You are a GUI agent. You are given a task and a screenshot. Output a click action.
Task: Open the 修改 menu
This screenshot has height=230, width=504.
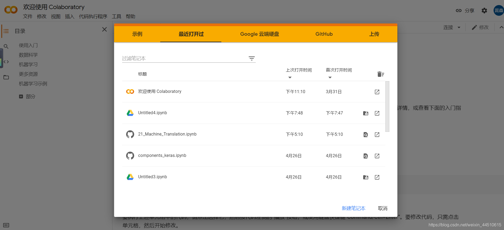(42, 17)
